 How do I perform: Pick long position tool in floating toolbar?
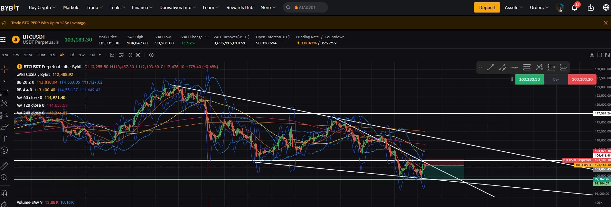tap(551, 67)
